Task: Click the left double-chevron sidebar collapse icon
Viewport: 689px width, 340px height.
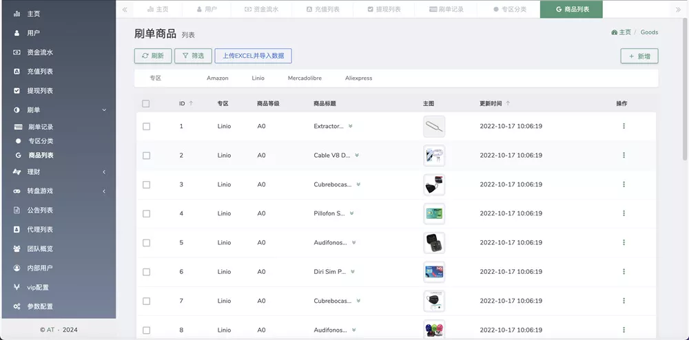Action: [x=125, y=10]
